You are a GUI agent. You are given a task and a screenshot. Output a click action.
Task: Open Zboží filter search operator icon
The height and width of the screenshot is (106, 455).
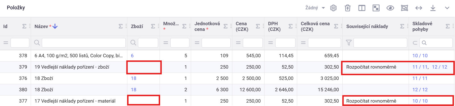pos(133,43)
